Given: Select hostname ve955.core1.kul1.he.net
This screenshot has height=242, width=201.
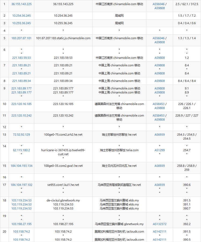Looking at the screenshot, I should click(x=63, y=185).
